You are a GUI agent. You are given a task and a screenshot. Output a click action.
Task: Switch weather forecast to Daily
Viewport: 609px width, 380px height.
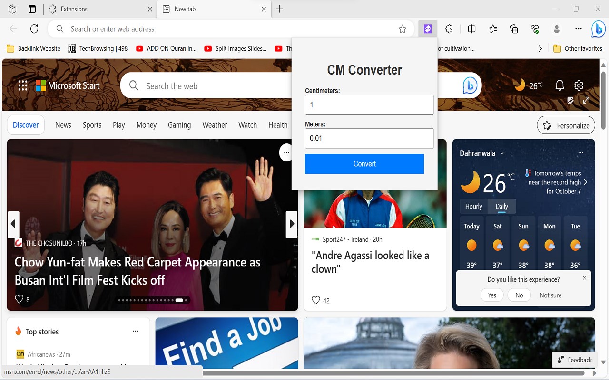[x=501, y=206]
